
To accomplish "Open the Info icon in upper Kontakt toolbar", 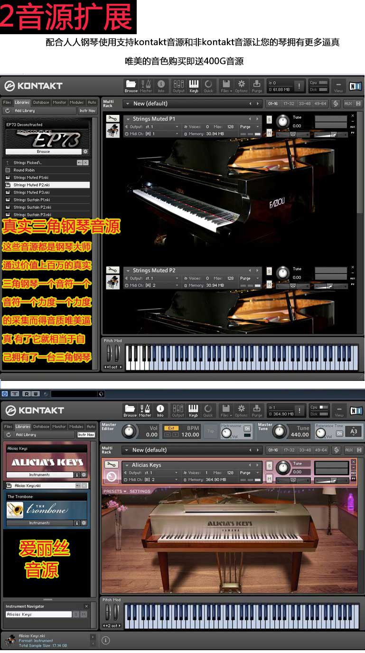I will (161, 85).
